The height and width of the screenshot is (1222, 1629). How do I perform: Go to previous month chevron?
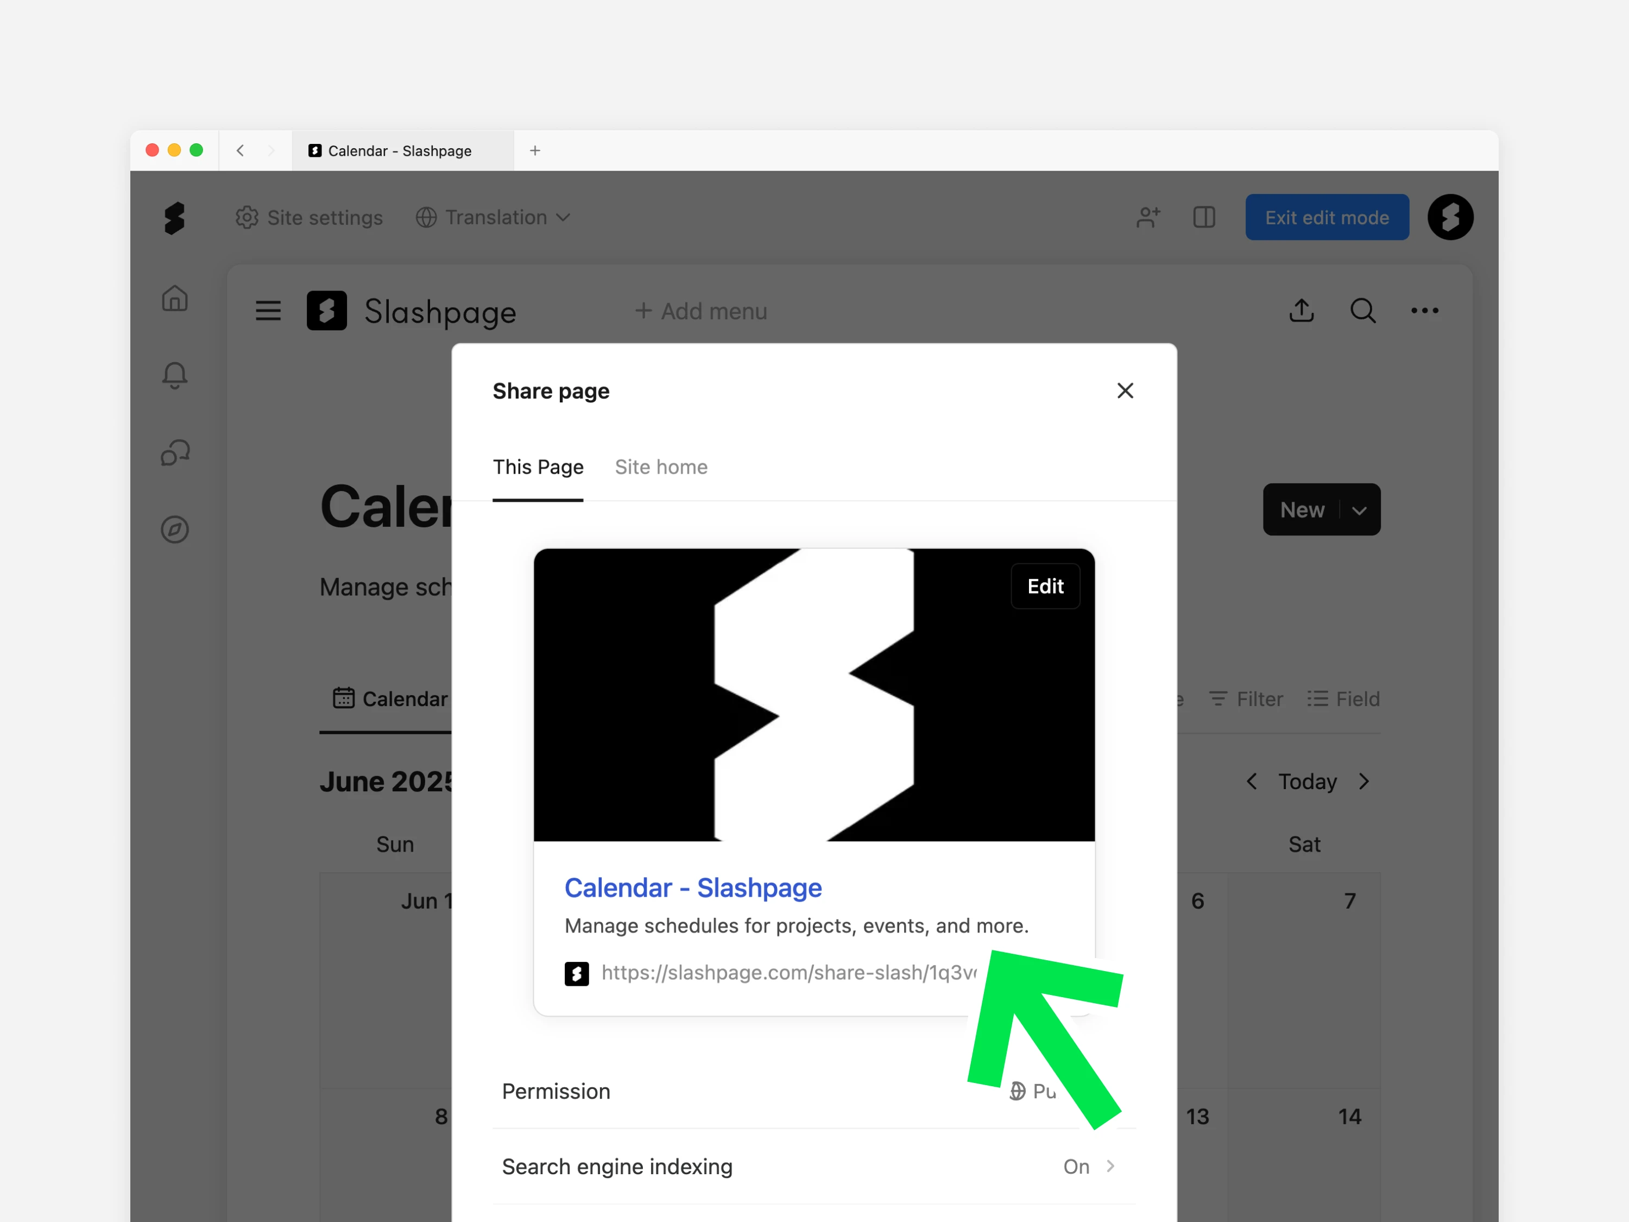1251,782
